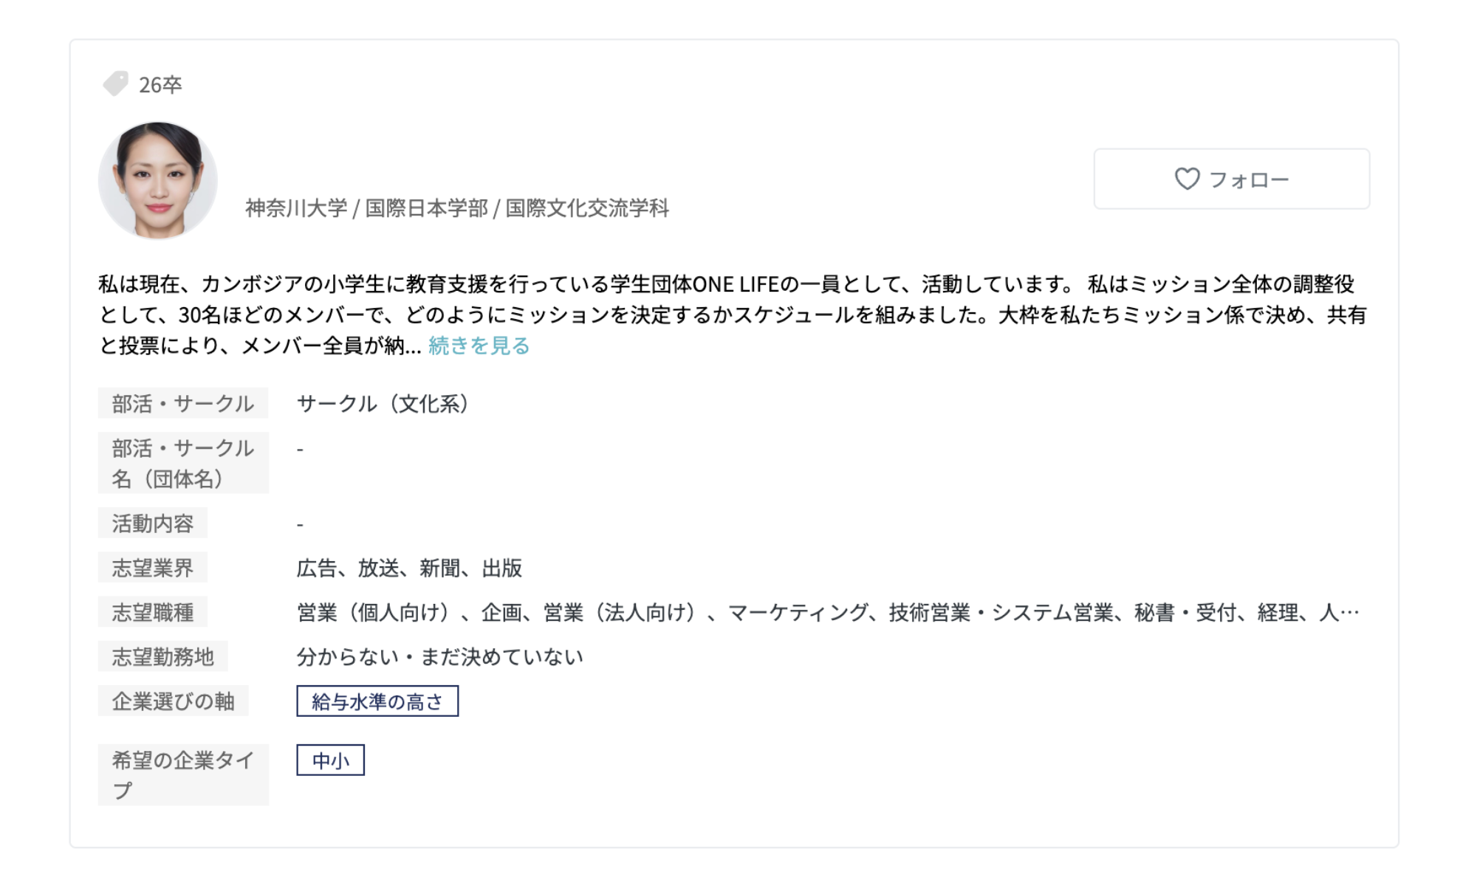Click the 希望の企業タイプ field label

[x=182, y=775]
